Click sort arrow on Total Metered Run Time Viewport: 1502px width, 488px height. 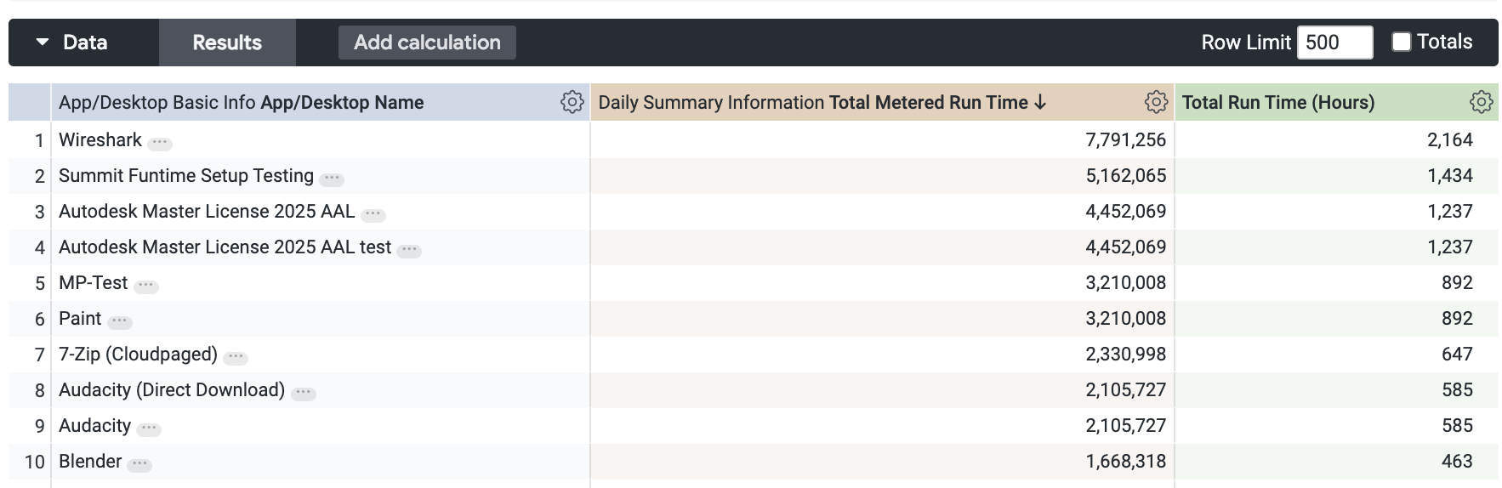click(x=1040, y=103)
